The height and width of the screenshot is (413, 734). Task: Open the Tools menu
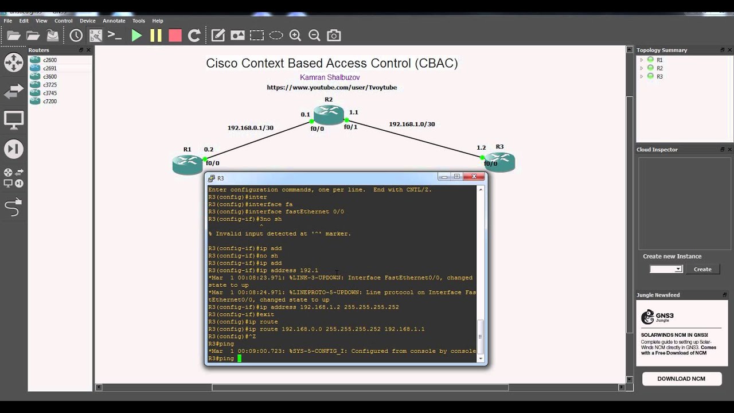(x=139, y=21)
